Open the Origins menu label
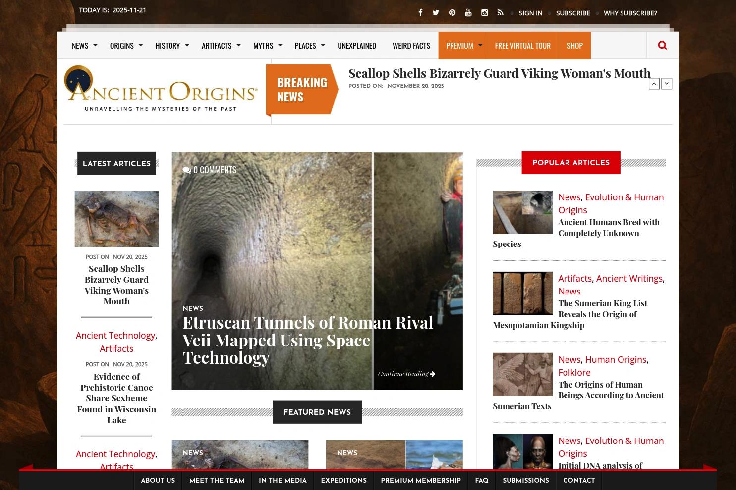Image resolution: width=736 pixels, height=490 pixels. (x=122, y=46)
